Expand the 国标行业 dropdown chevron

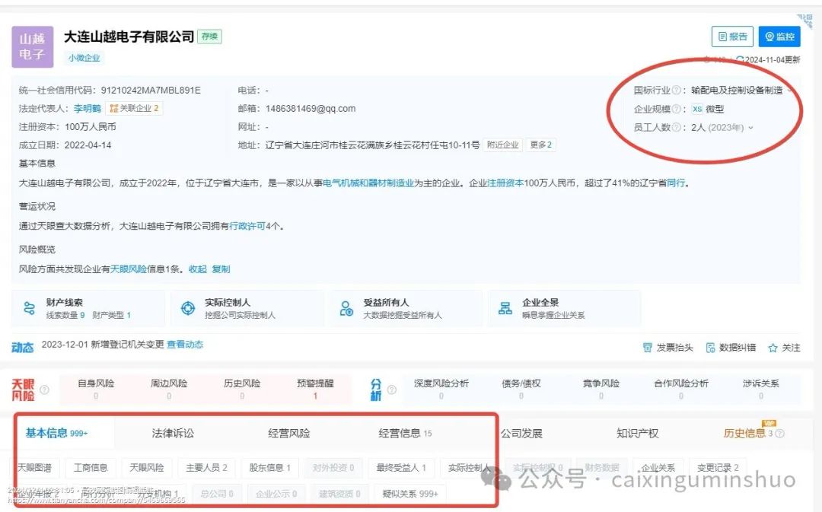pos(789,90)
